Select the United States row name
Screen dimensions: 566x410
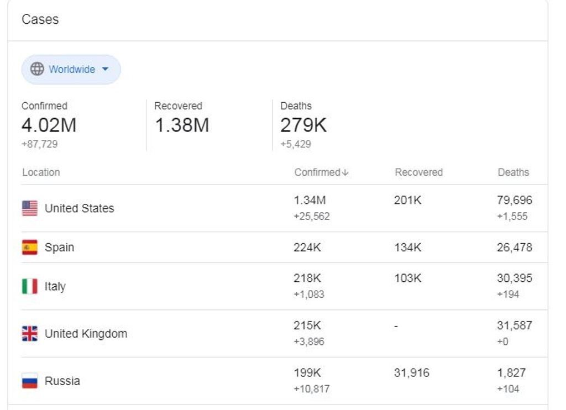(80, 208)
